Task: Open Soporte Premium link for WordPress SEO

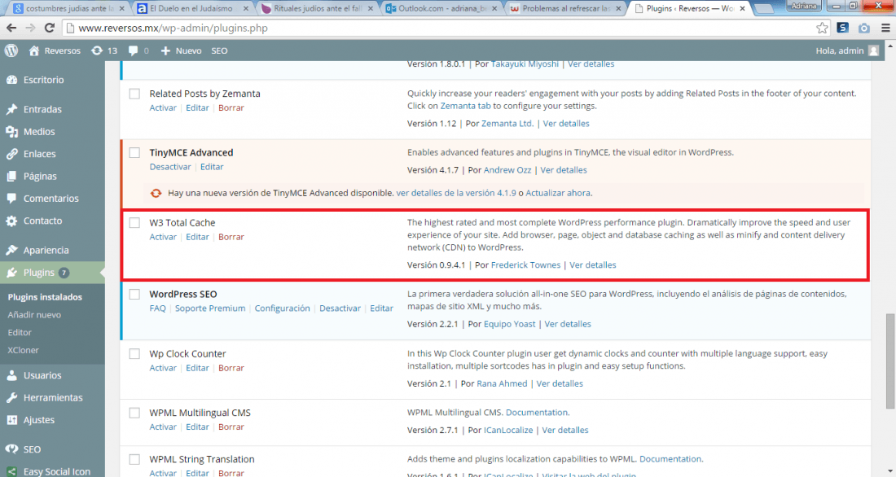Action: [210, 309]
